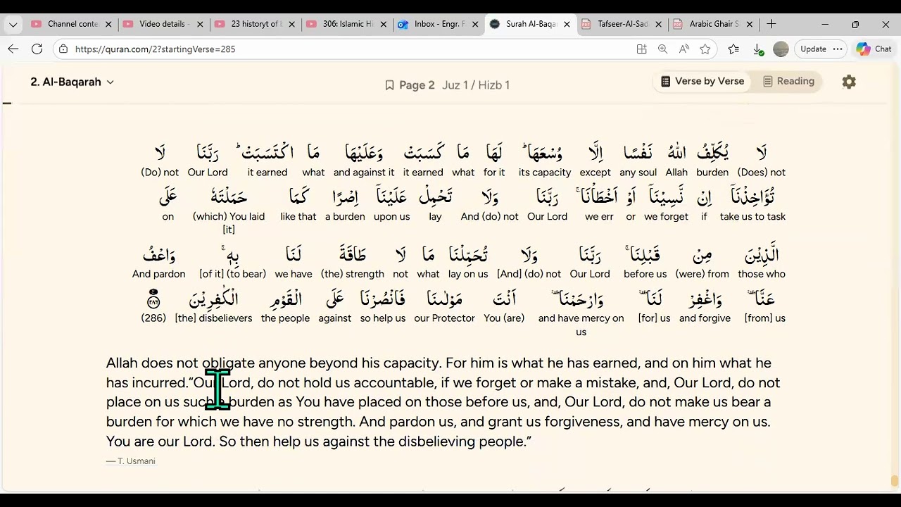Close the 23 historyt of tab
Viewport: 901px width, 507px height.
coord(291,24)
